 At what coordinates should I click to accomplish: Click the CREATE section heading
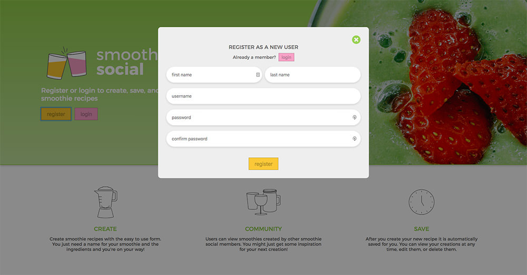tap(105, 229)
